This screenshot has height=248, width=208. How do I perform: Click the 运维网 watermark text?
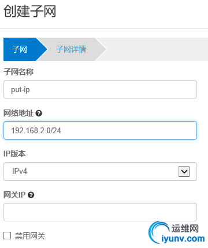(x=185, y=228)
